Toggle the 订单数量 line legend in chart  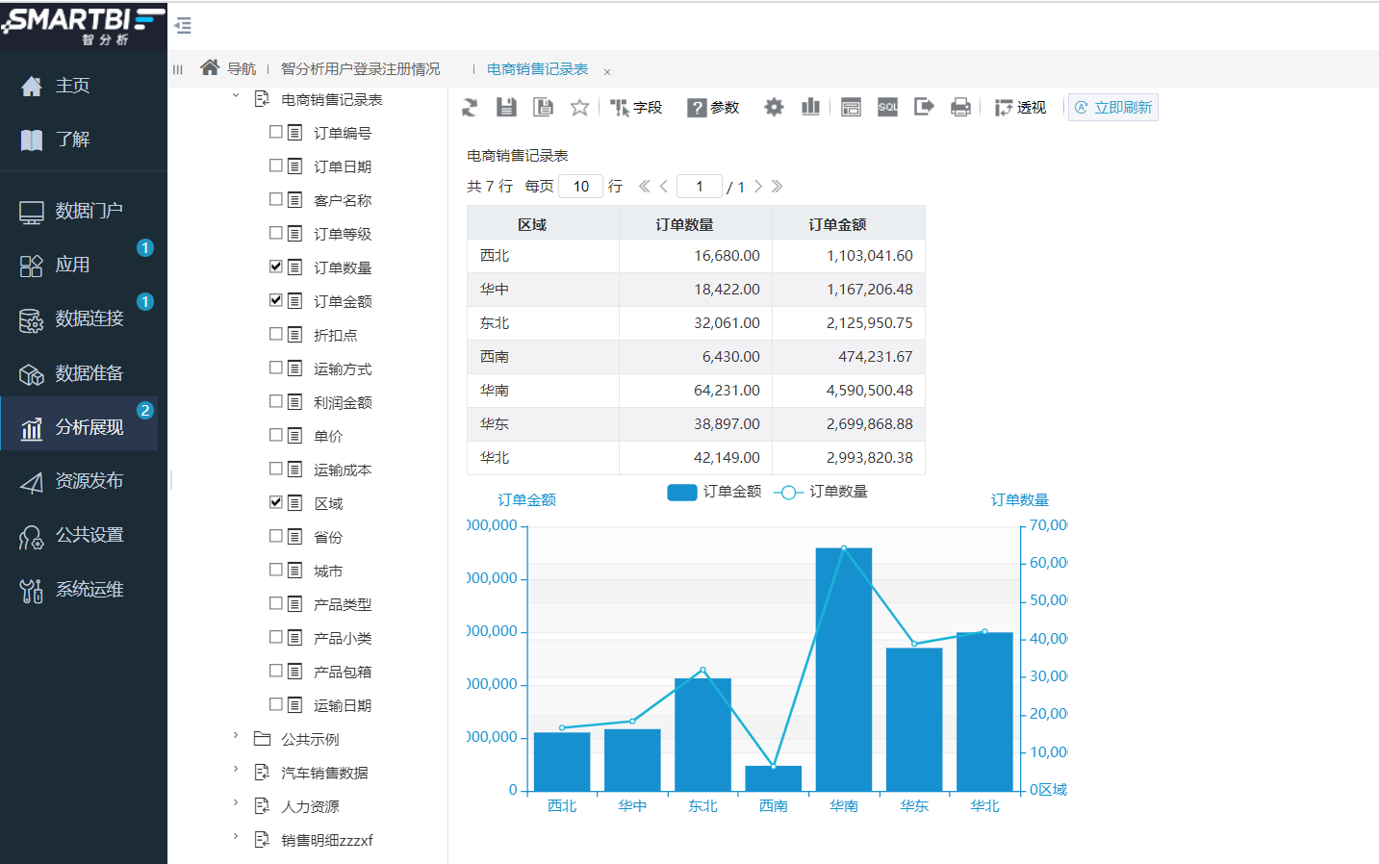click(788, 493)
